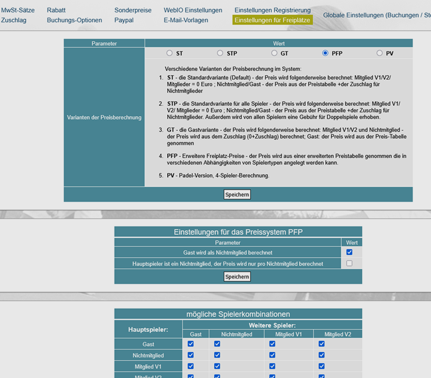The height and width of the screenshot is (378, 431).
Task: Open Einstellungen Registrierung
Action: [272, 10]
